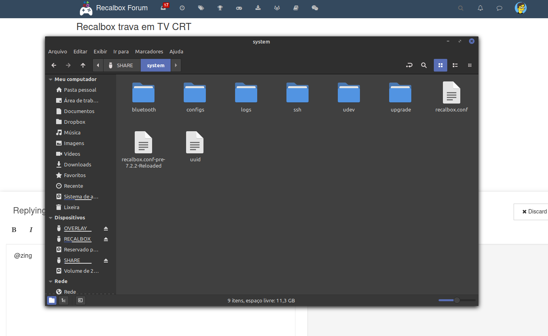Hide the sidebar with status bar button

(x=80, y=300)
